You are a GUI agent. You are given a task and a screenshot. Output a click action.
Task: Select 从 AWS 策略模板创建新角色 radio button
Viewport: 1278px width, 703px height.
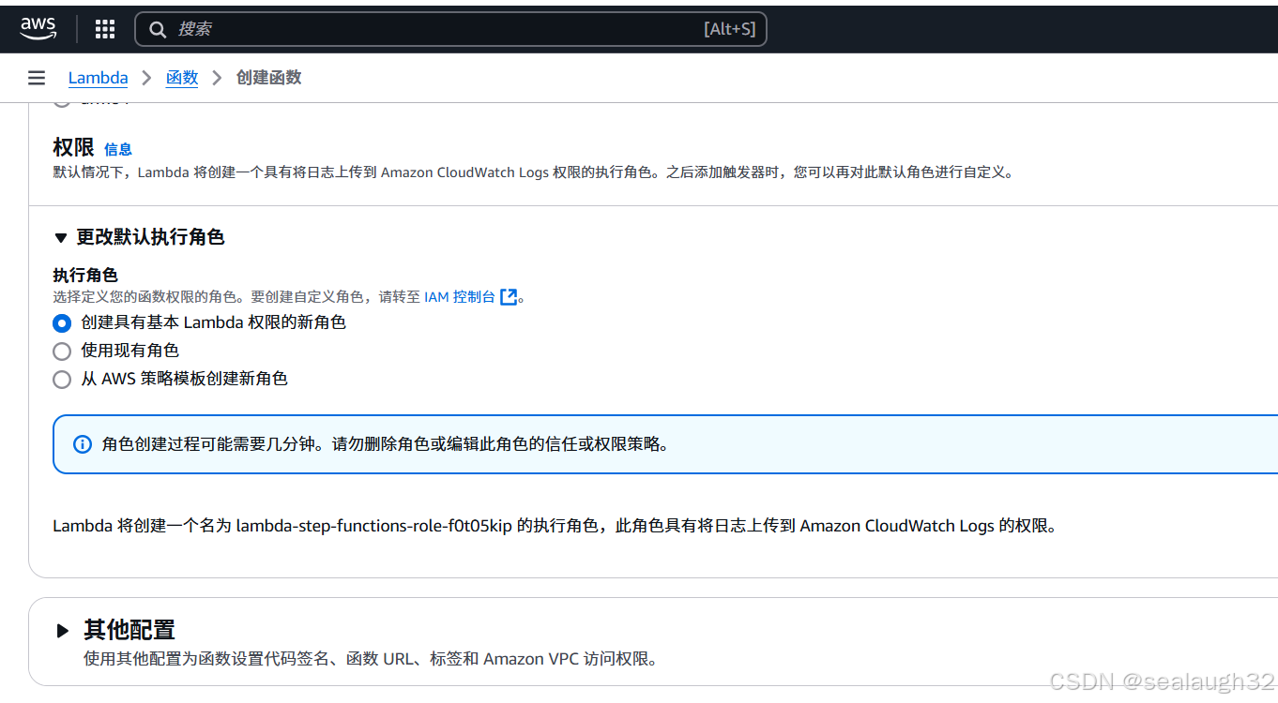click(x=62, y=380)
